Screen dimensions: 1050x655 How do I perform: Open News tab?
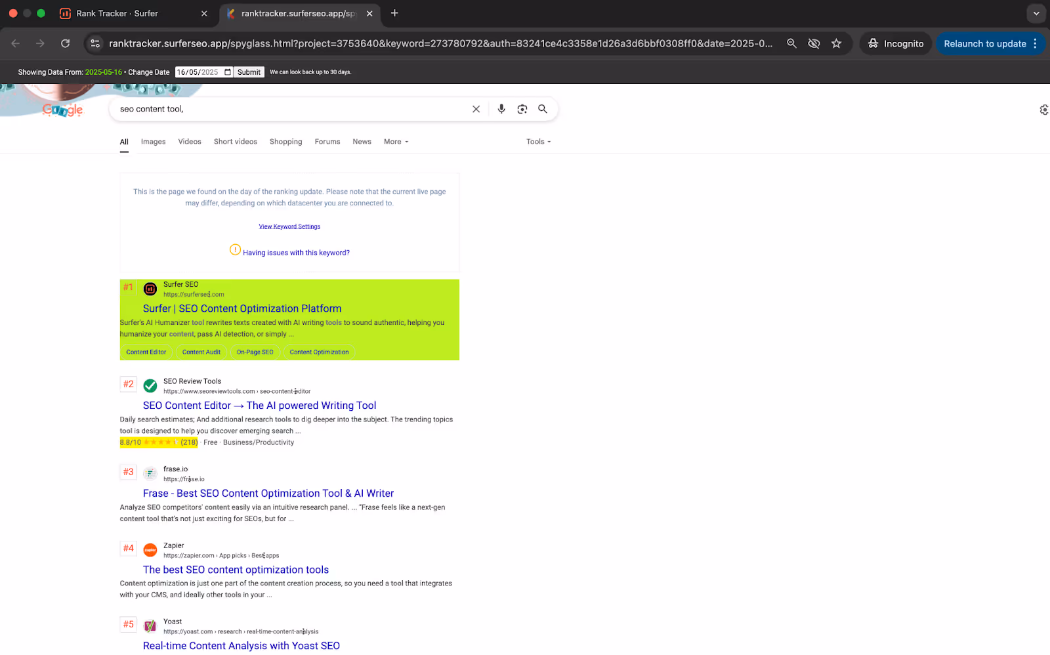point(362,142)
